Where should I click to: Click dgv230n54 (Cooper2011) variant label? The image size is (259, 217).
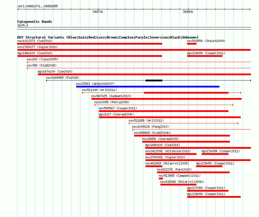tap(221, 151)
